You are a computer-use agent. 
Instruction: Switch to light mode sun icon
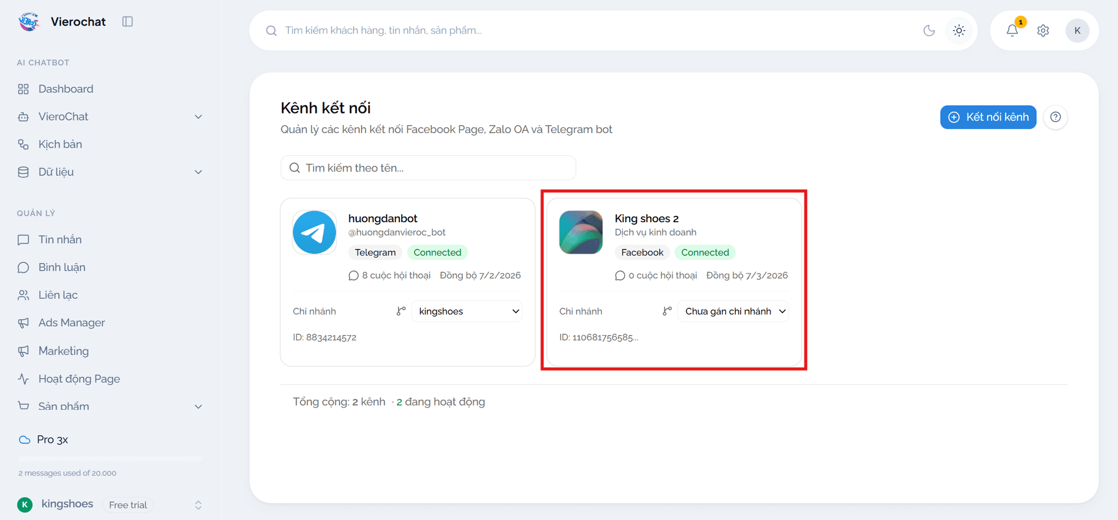click(x=959, y=30)
